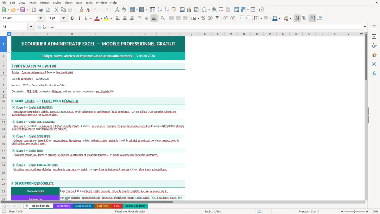
Task: Clear direct formatting icon
Action: point(88,10)
